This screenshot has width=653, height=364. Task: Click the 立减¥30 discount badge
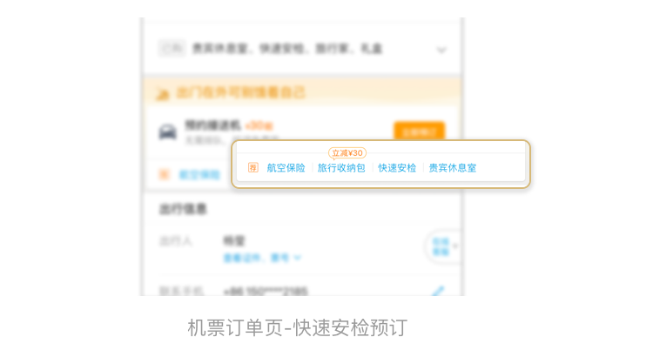pyautogui.click(x=347, y=153)
